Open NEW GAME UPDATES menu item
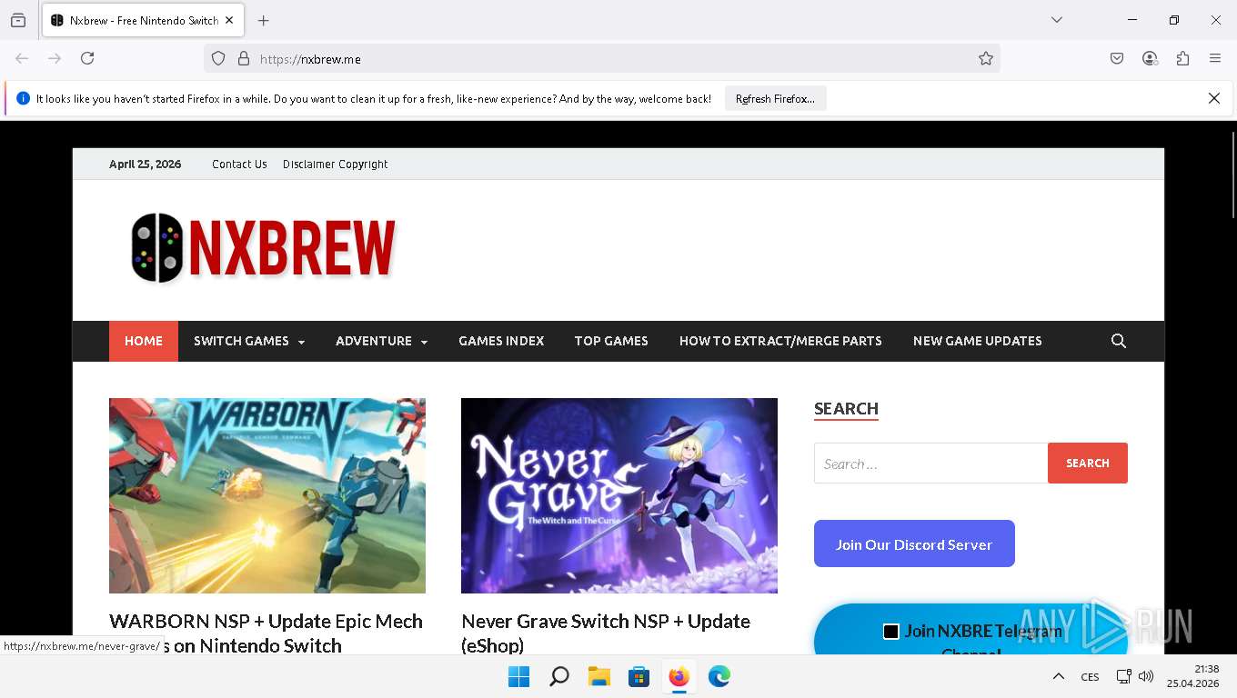 [978, 341]
